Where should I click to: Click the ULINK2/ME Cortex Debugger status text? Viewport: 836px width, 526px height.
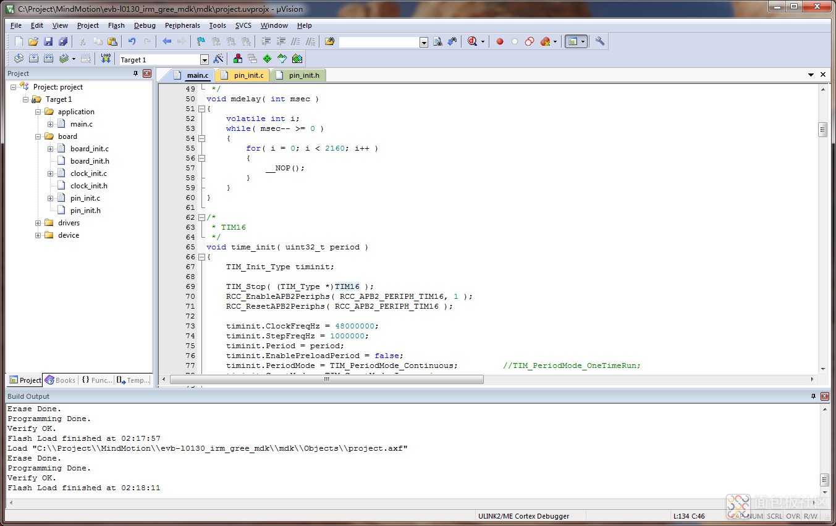pyautogui.click(x=523, y=516)
